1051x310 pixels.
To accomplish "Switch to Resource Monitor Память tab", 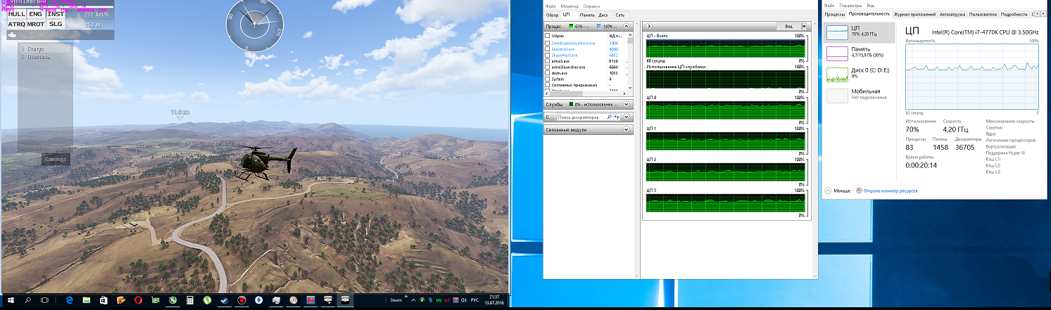I will pos(587,15).
